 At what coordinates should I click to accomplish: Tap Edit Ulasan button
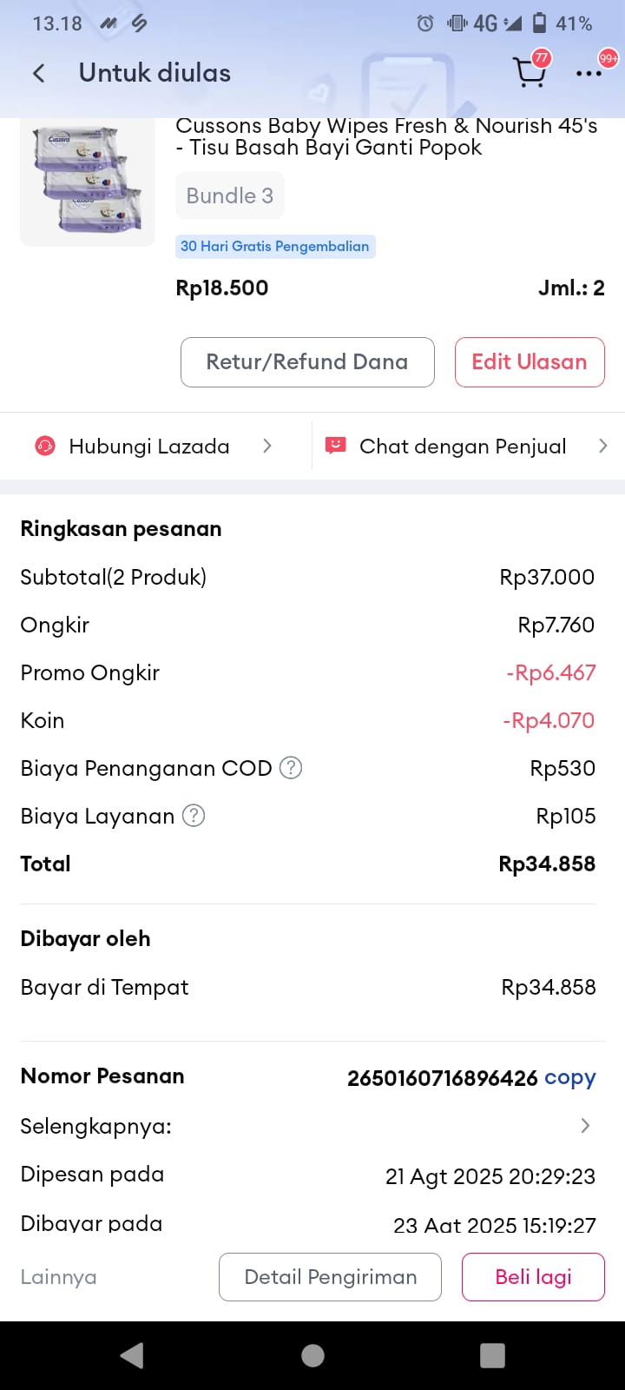tap(530, 362)
